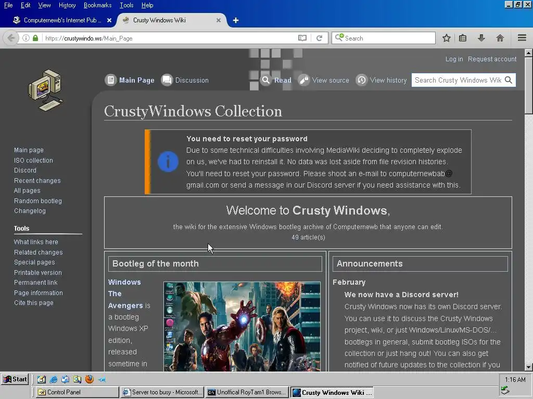Viewport: 533px width, 399px height.
Task: Open the Help menu
Action: [x=147, y=5]
